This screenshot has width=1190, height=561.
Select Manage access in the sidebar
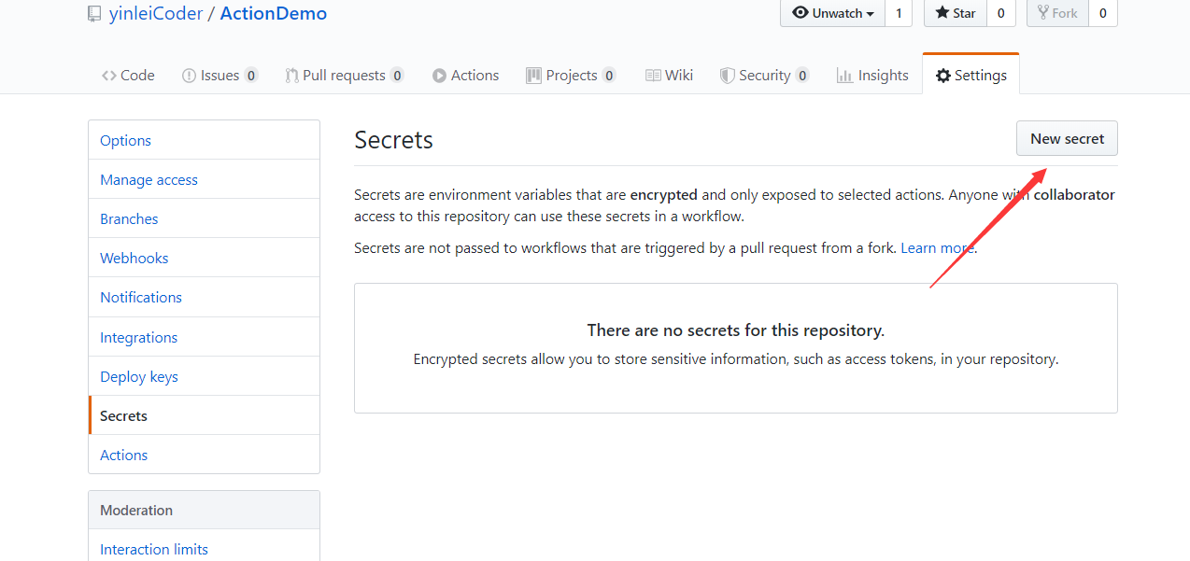(x=149, y=179)
